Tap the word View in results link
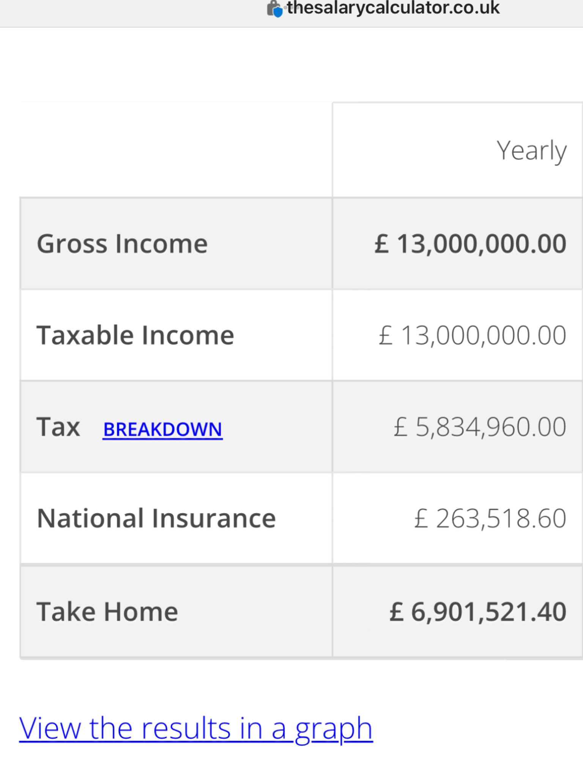 coord(50,728)
